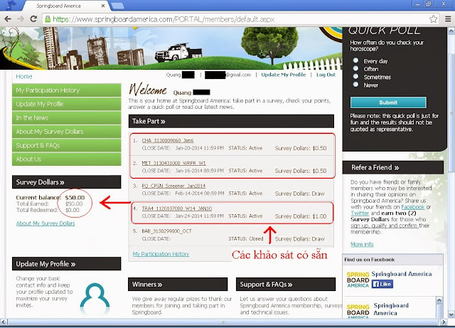Open survey TRA4_1120107000_W14_JAN10
The width and height of the screenshot is (455, 328).
pos(177,208)
